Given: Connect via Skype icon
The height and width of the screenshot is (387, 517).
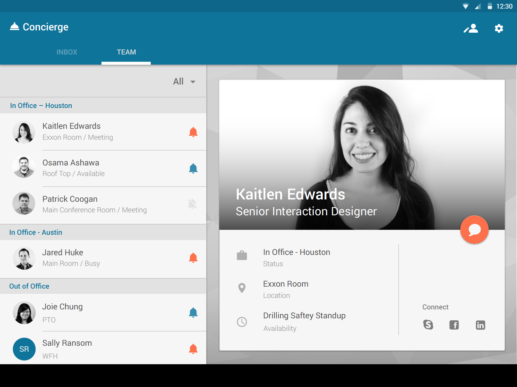Looking at the screenshot, I should click(428, 325).
